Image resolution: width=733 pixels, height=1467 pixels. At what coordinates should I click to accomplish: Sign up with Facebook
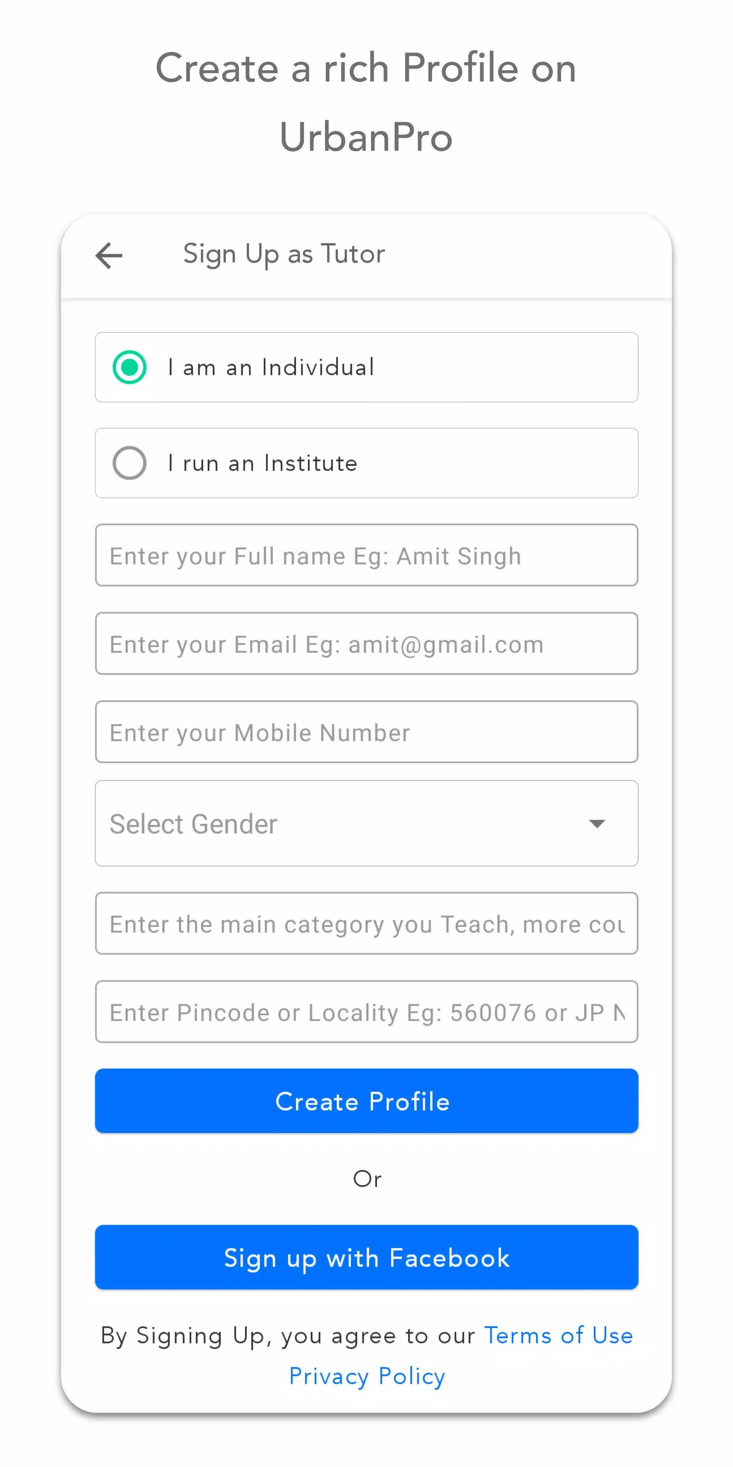click(x=367, y=1258)
